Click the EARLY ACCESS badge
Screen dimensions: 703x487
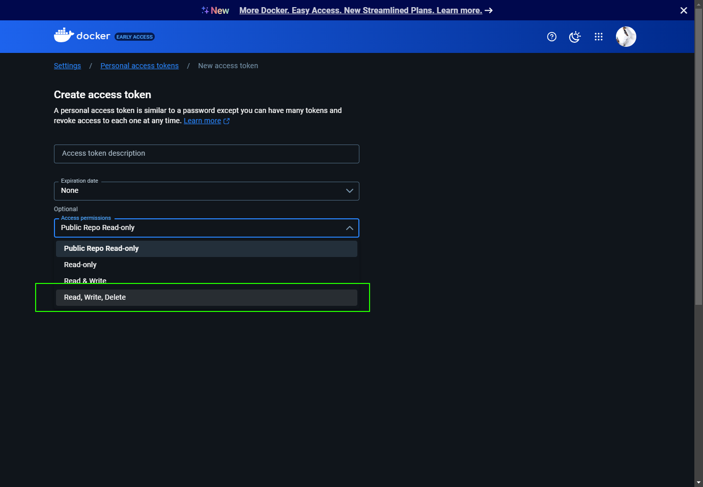point(134,37)
